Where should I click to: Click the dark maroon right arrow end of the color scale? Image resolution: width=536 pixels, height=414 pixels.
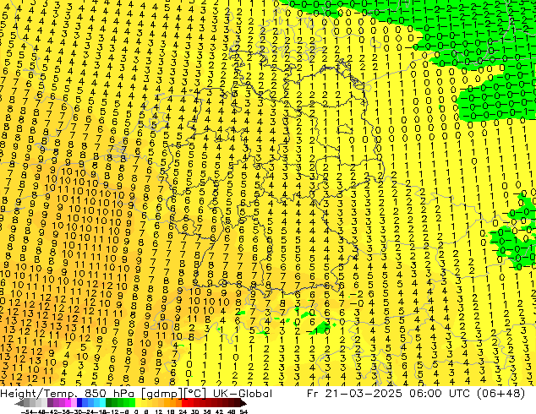click(x=244, y=403)
